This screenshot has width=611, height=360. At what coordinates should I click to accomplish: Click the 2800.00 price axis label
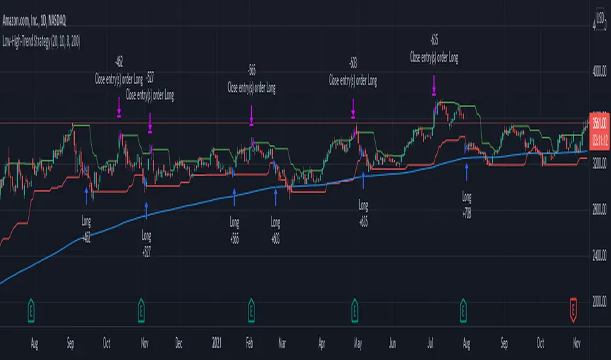pos(599,209)
